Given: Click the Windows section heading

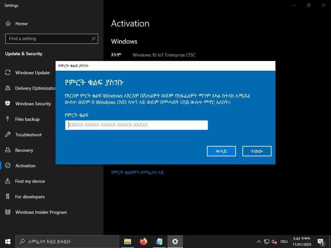Looking at the screenshot, I should (x=124, y=41).
